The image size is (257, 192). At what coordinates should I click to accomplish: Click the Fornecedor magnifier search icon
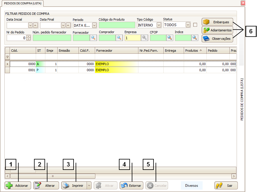pos(93,37)
